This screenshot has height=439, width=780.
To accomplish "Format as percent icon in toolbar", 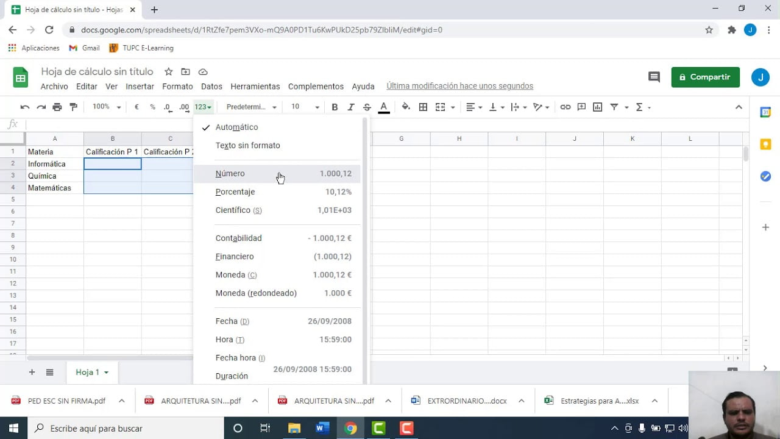I will [x=152, y=107].
